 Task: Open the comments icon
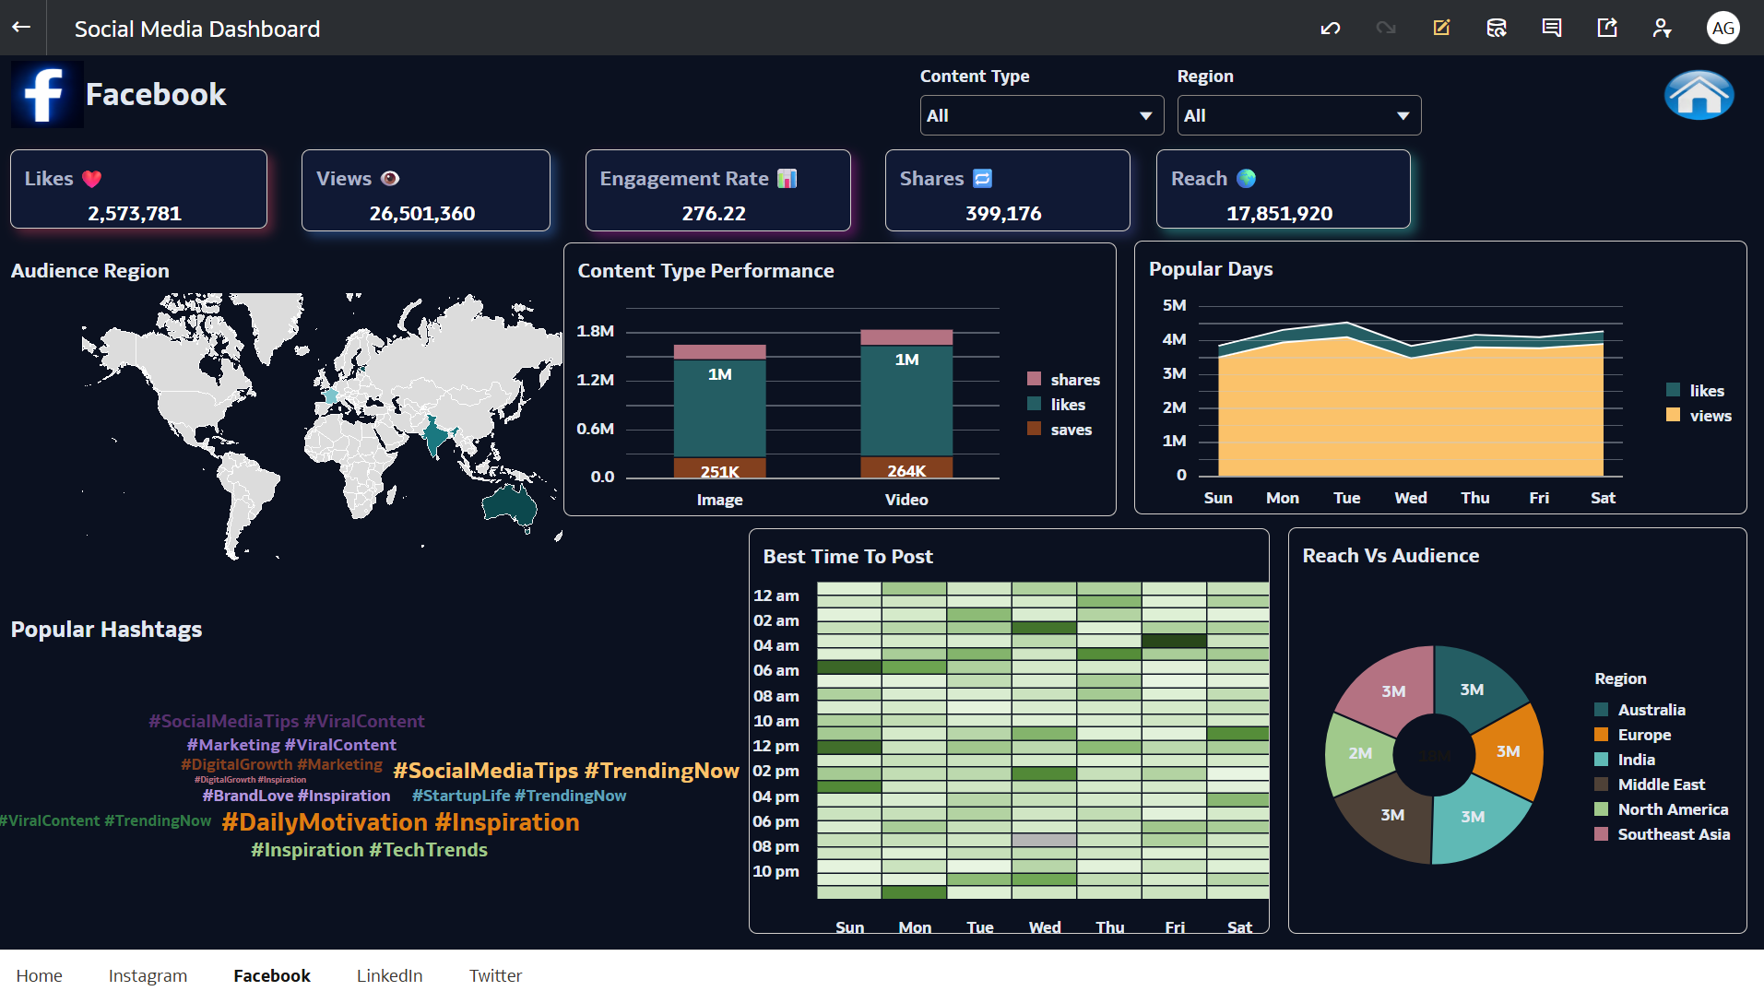click(x=1552, y=28)
